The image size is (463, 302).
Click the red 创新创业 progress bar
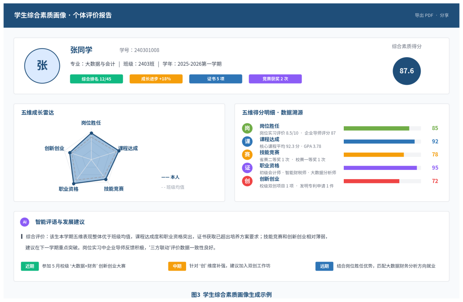pos(382,181)
